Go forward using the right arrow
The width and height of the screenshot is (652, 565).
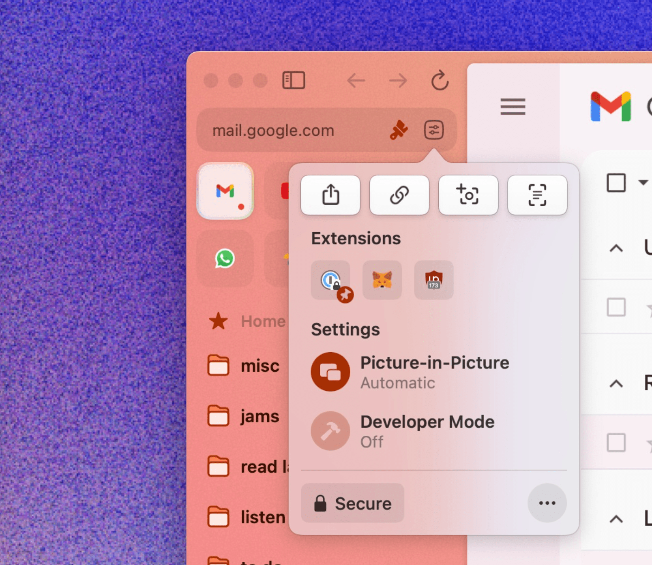click(398, 81)
